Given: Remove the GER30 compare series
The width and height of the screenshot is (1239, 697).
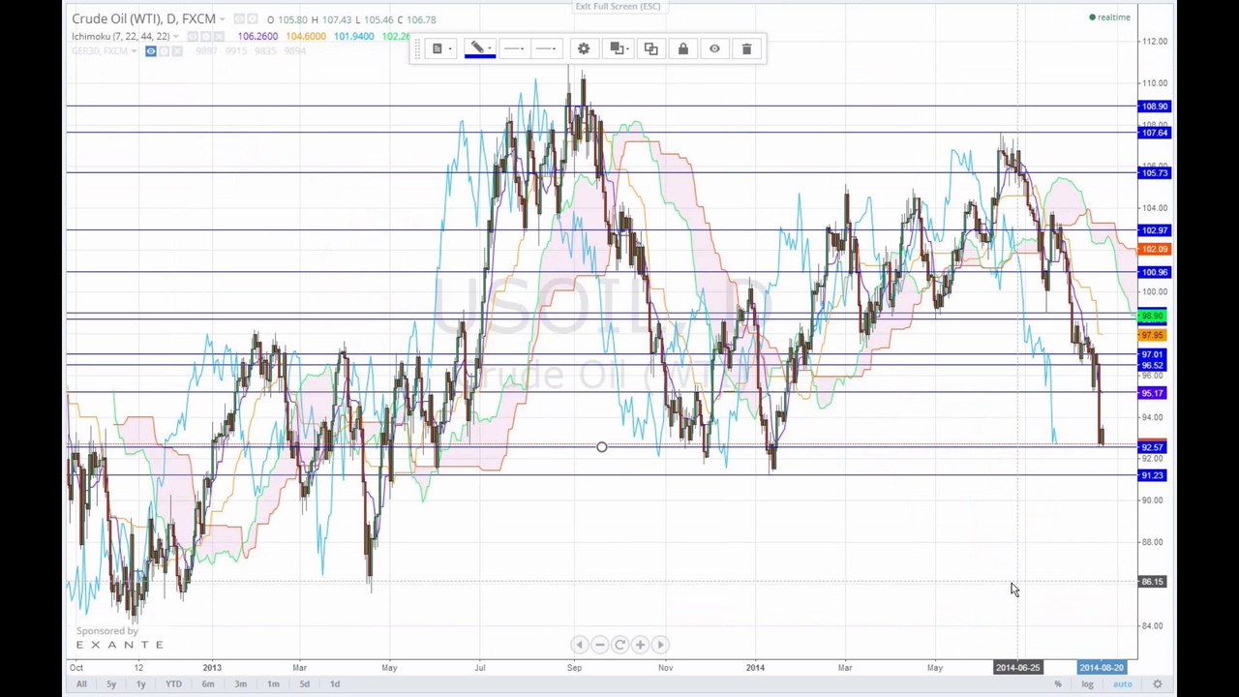Looking at the screenshot, I should point(177,51).
